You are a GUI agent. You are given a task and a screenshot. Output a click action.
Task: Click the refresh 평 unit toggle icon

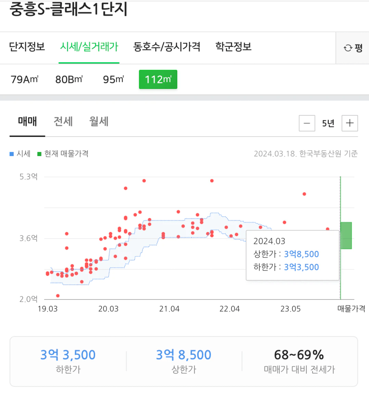348,48
